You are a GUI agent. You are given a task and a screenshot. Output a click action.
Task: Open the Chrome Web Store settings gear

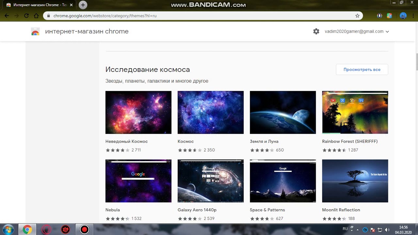[x=316, y=31]
